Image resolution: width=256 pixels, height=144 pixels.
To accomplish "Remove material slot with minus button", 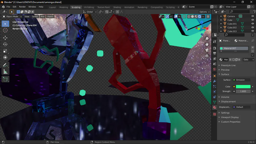I will point(253,51).
